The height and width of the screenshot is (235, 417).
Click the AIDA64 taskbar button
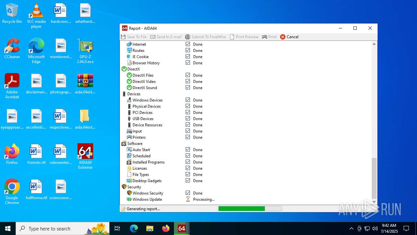point(181,228)
